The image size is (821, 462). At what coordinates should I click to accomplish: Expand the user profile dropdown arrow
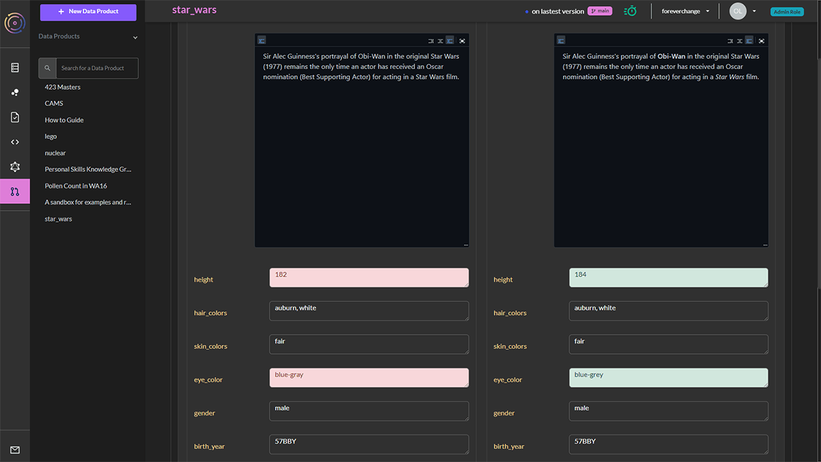754,11
